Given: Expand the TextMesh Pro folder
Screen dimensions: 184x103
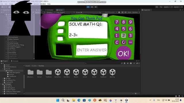Looking at the screenshot, I should click(3, 80).
